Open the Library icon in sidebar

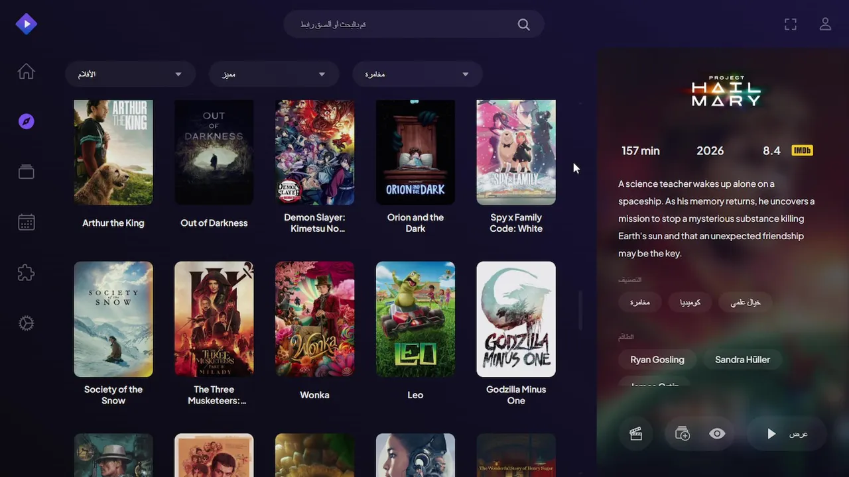(x=27, y=172)
